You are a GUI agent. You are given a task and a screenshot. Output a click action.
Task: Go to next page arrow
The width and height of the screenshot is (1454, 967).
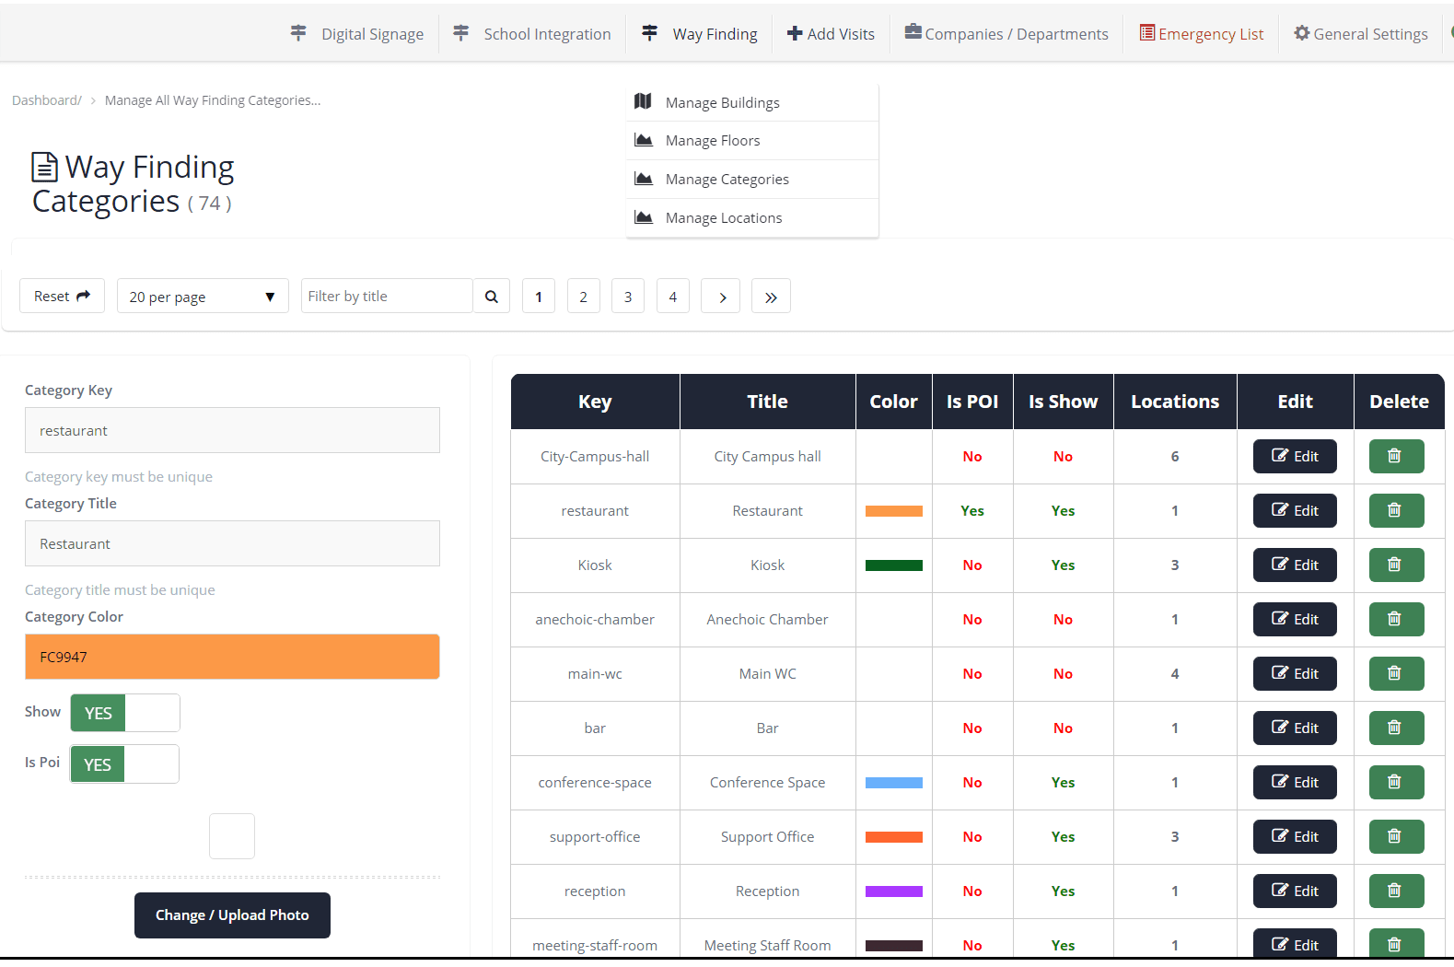[x=721, y=297]
